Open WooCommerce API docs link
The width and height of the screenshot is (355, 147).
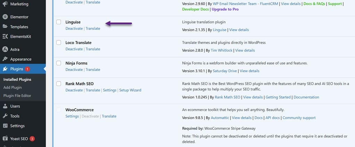tap(273, 118)
